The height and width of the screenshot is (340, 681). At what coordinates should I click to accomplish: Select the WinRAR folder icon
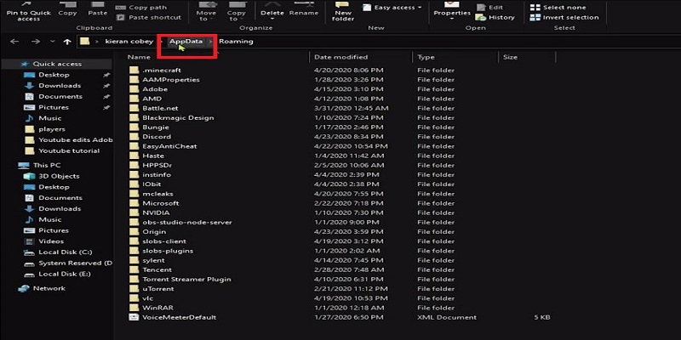(x=134, y=308)
